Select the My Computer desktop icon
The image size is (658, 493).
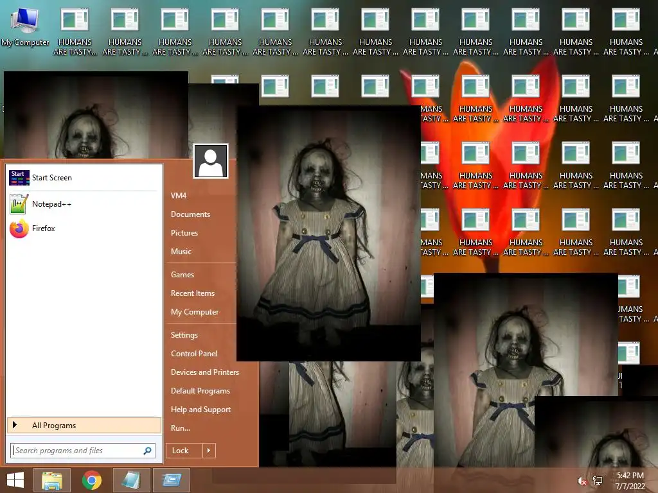[25, 27]
